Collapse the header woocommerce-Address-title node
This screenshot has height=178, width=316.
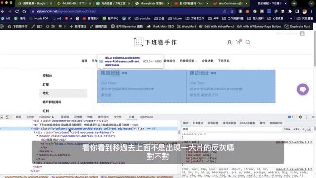click(x=37, y=136)
